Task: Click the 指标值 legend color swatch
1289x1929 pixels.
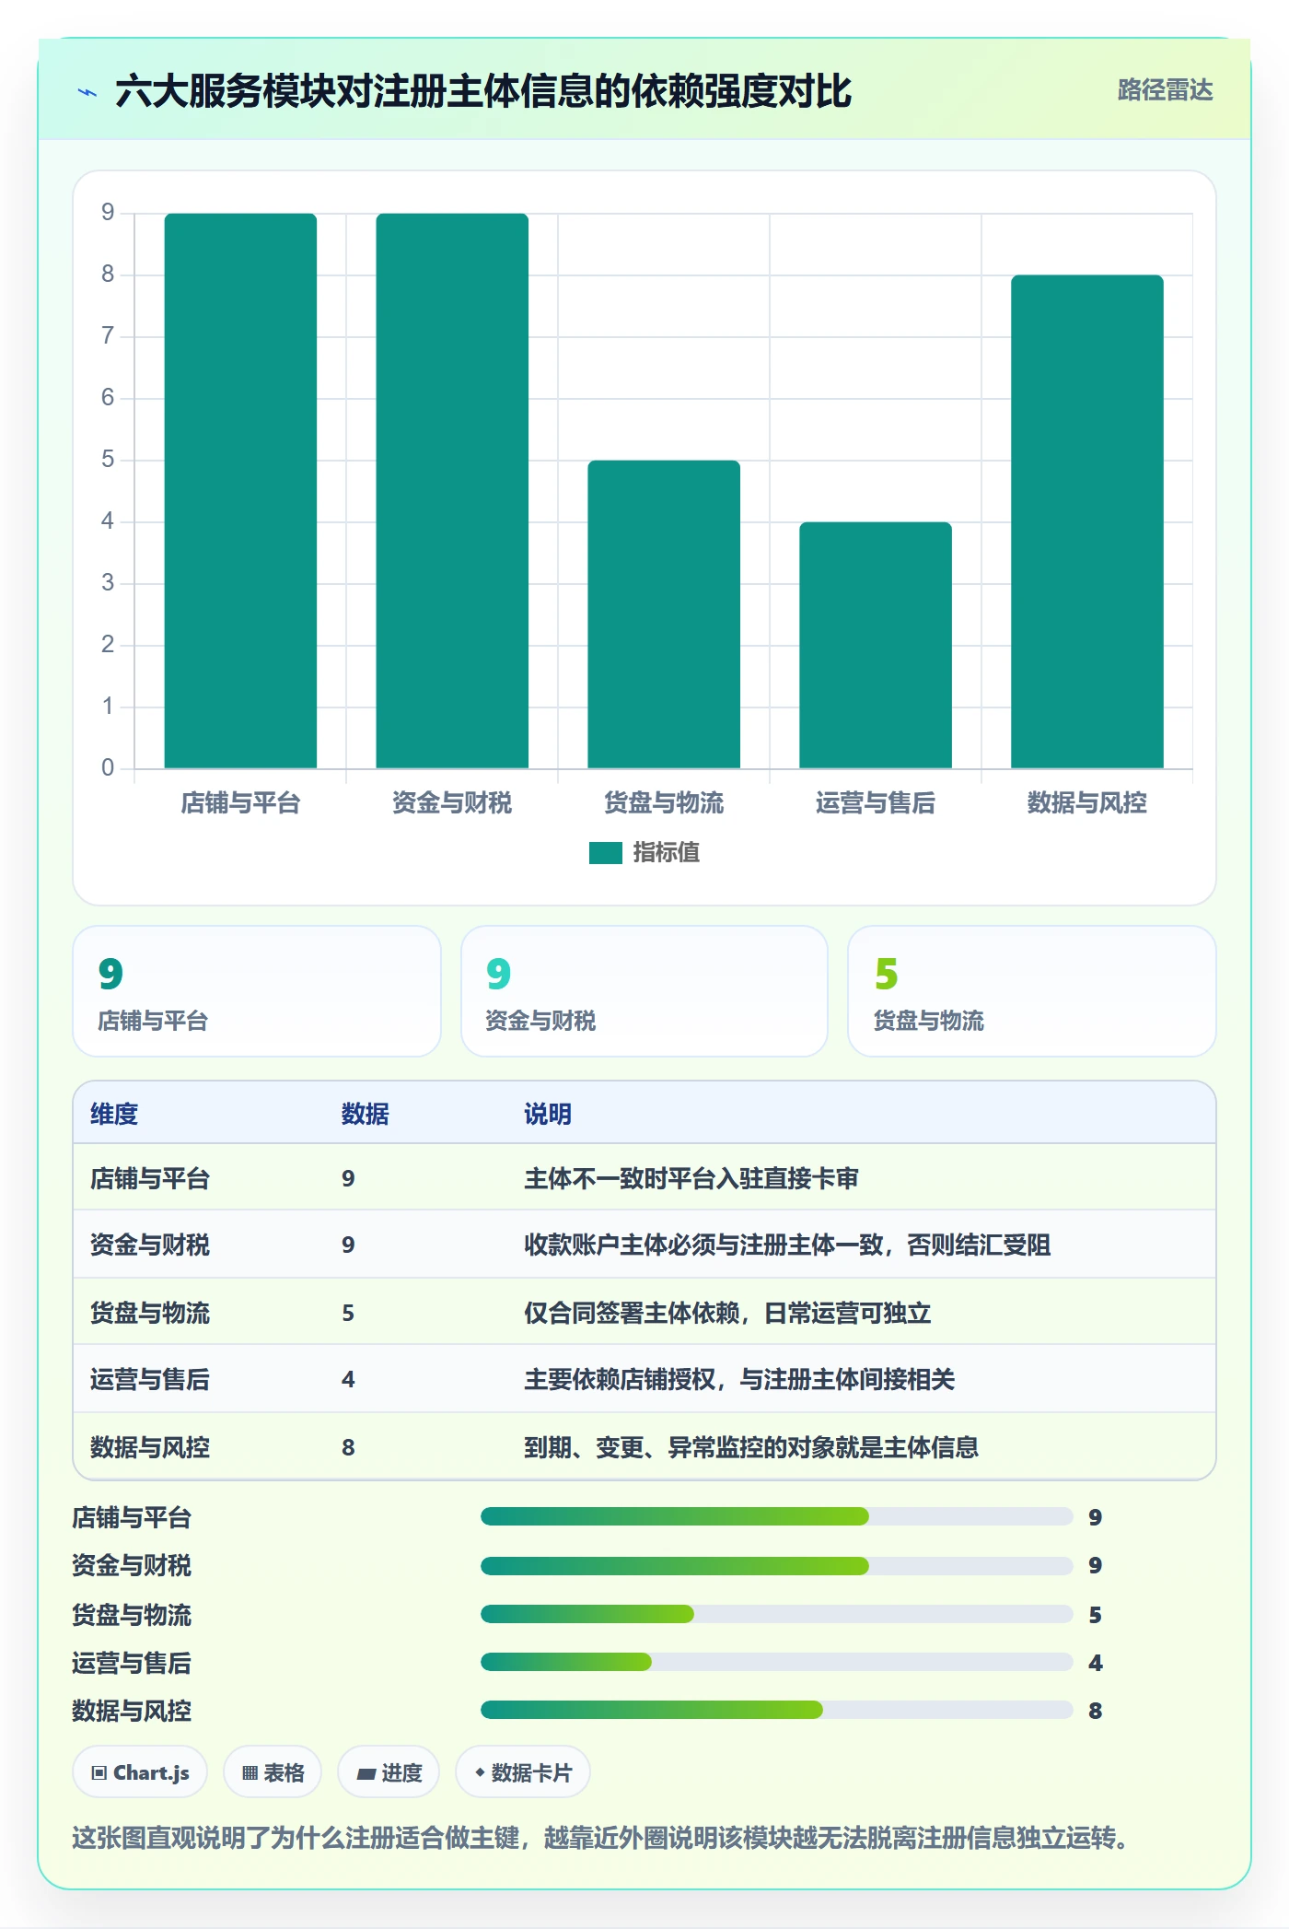Action: point(606,853)
